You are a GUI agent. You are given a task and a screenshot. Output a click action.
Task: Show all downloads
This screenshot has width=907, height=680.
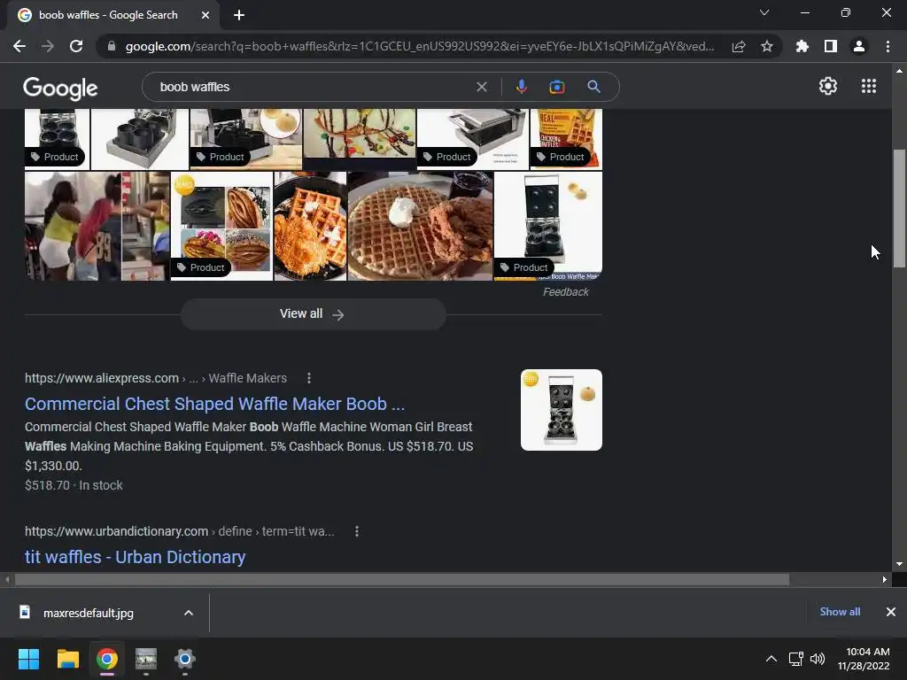click(840, 612)
